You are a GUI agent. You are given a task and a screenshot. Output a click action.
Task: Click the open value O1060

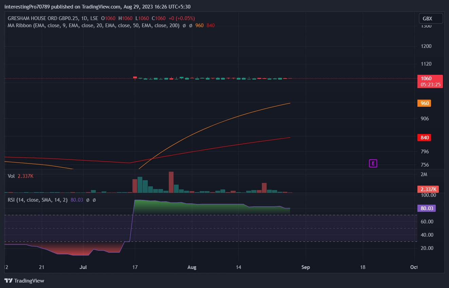click(108, 18)
